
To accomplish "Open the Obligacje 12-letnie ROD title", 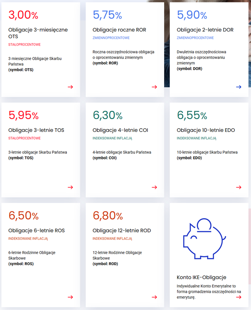I will (x=122, y=231).
